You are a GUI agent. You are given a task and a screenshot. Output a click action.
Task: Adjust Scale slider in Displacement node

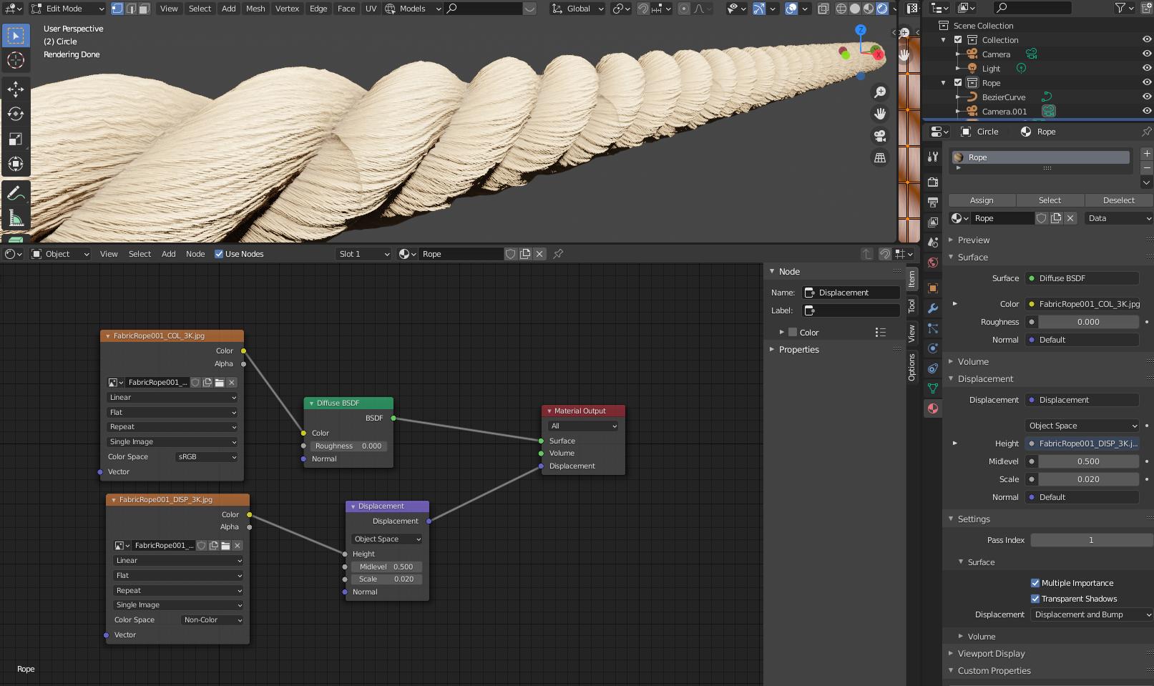coord(386,579)
